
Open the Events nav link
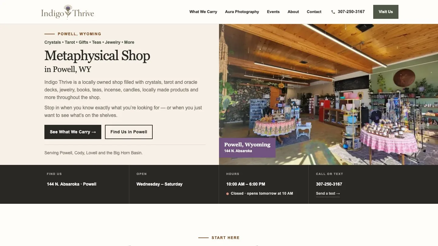tap(273, 12)
